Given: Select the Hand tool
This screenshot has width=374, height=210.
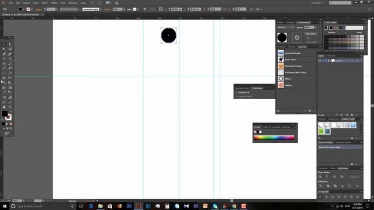Looking at the screenshot, I should tap(4, 107).
